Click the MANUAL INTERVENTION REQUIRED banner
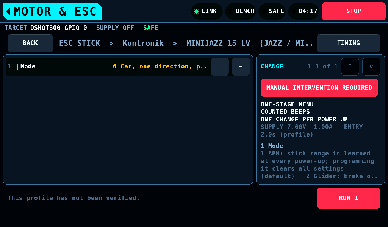This screenshot has height=227, width=388. (x=319, y=88)
